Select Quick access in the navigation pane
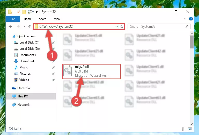Viewport: 199px width, 135px height. (26, 36)
